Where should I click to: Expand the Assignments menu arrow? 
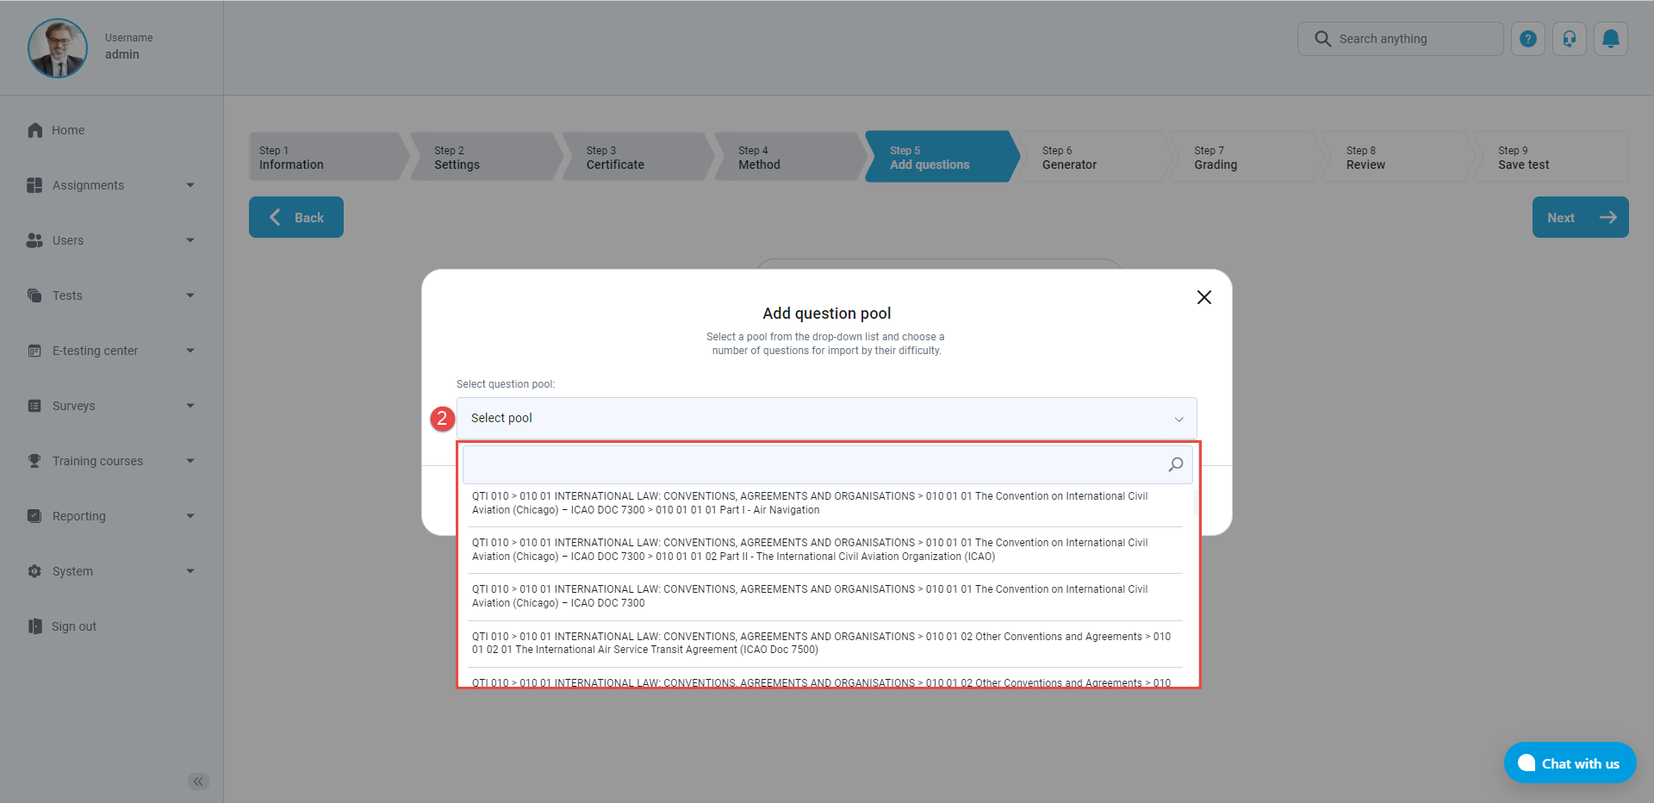point(190,185)
